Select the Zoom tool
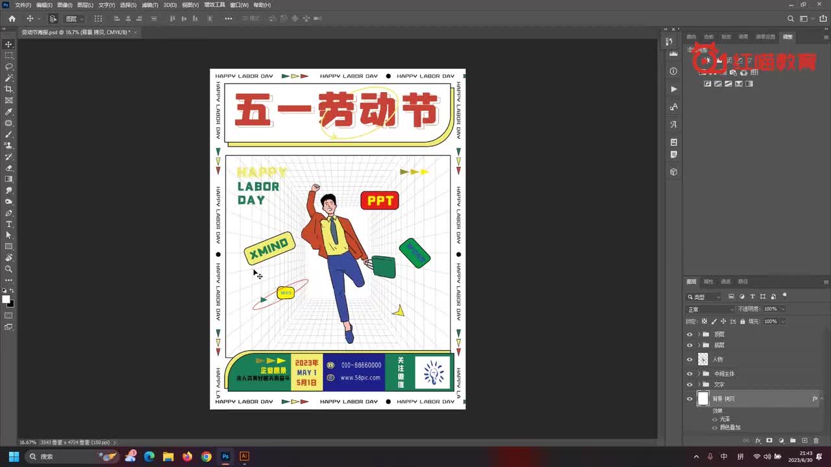 click(x=9, y=269)
